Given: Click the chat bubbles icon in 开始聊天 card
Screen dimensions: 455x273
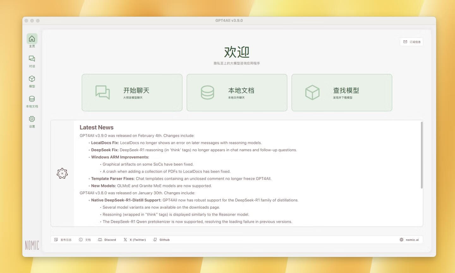Looking at the screenshot, I should [103, 92].
